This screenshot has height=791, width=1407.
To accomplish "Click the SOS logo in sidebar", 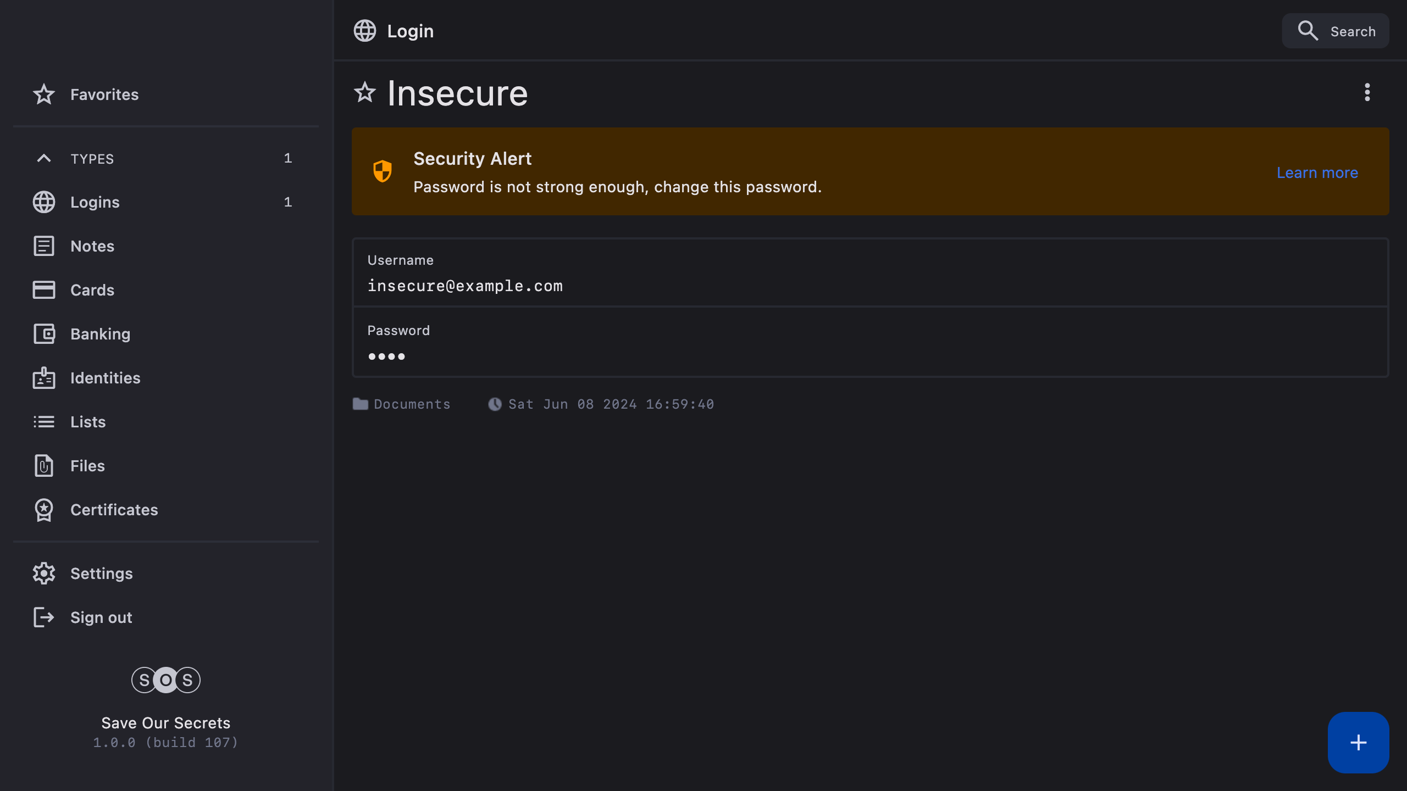I will (x=165, y=680).
